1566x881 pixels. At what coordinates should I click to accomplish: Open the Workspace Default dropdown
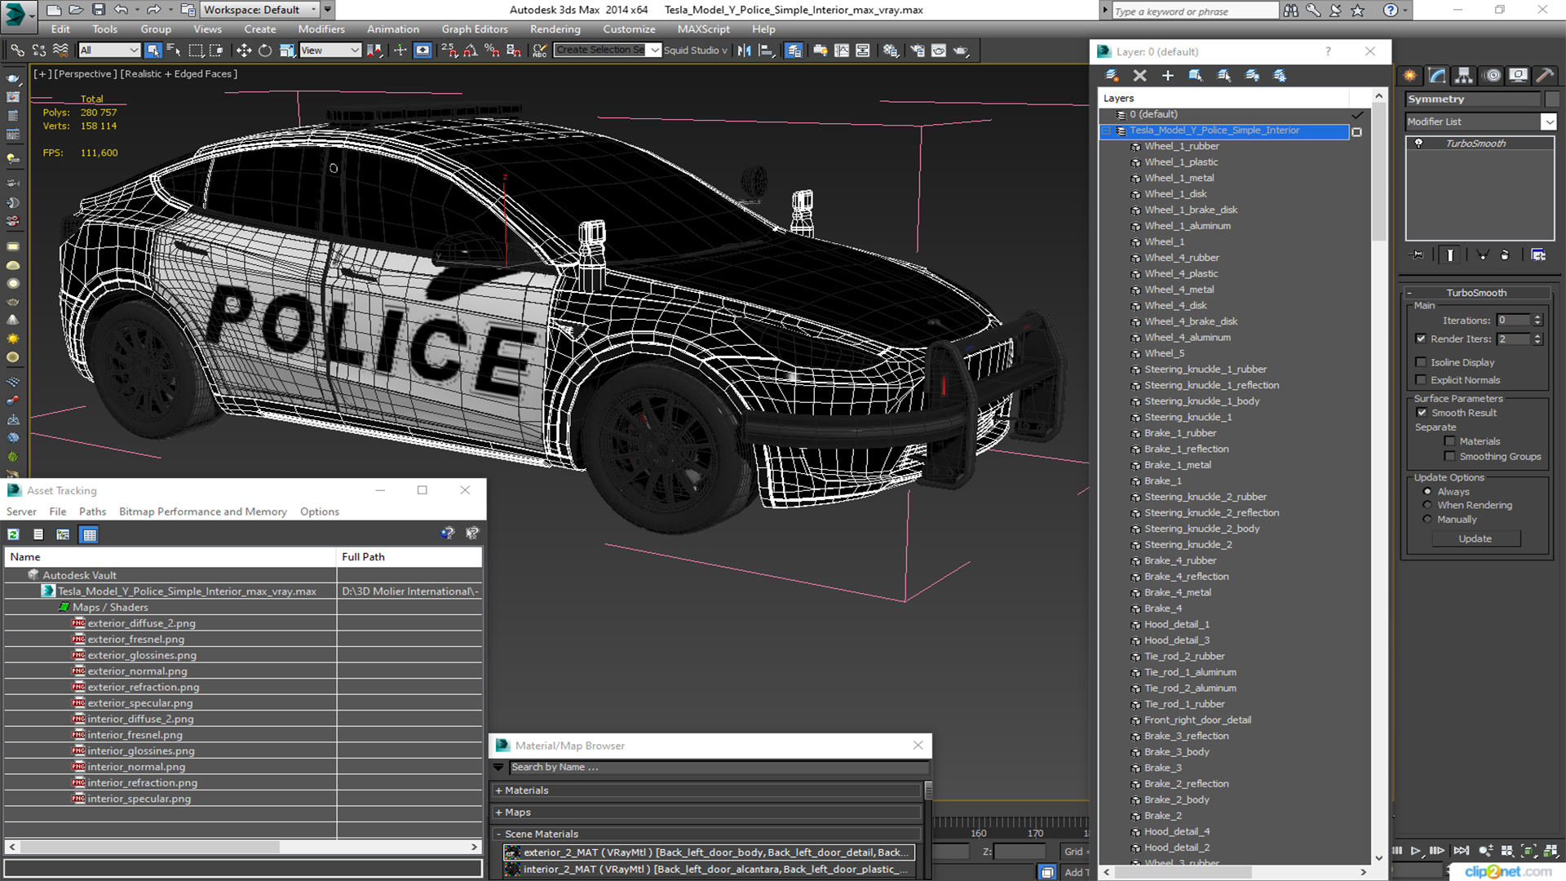click(260, 10)
